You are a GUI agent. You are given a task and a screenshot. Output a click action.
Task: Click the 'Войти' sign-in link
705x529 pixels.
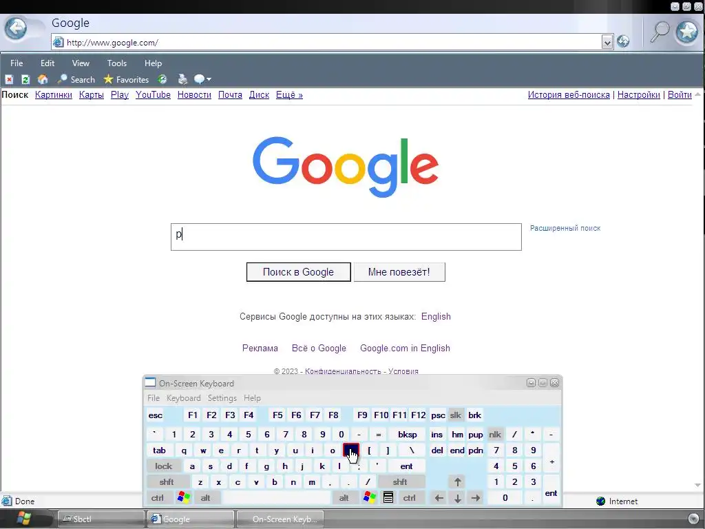click(680, 95)
